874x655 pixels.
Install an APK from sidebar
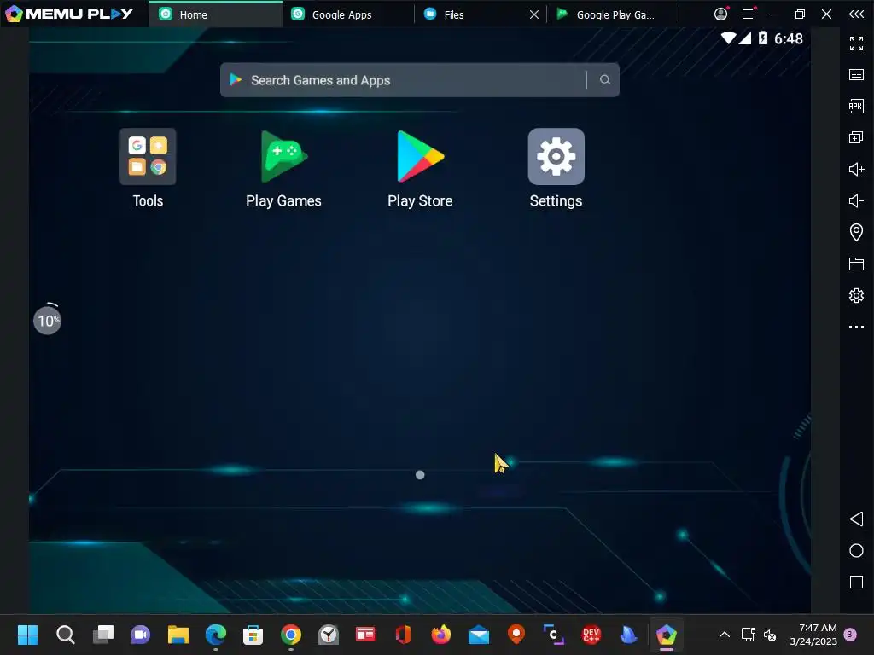coord(856,106)
